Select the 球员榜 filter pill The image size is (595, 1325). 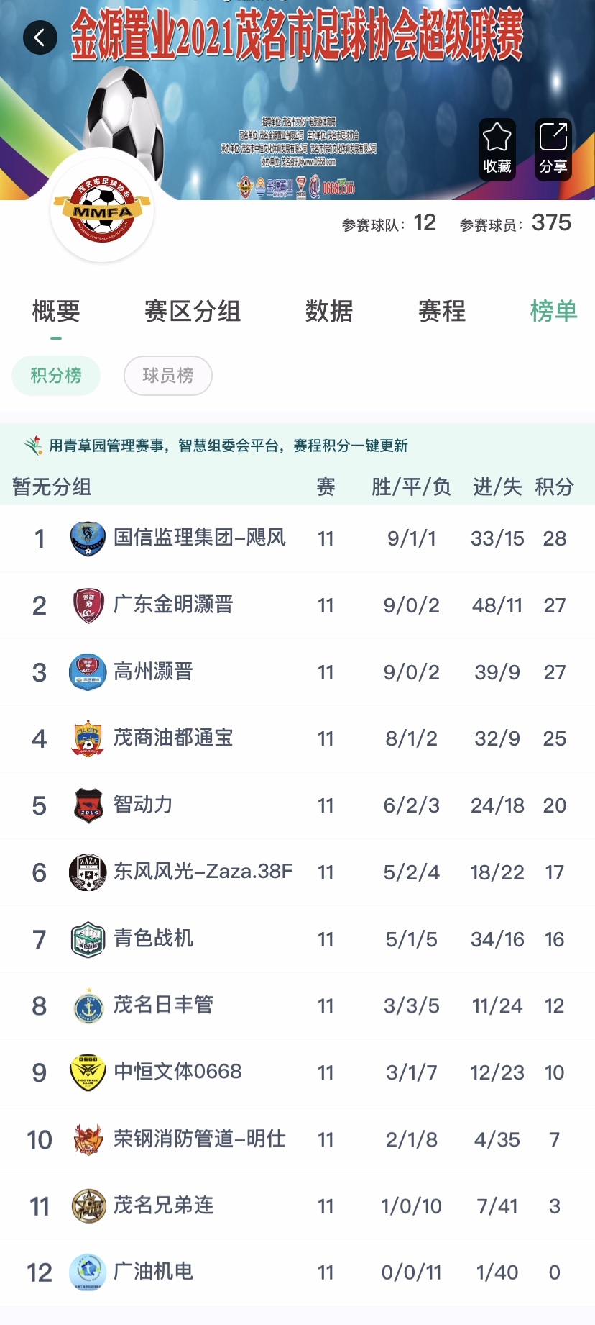tap(168, 376)
